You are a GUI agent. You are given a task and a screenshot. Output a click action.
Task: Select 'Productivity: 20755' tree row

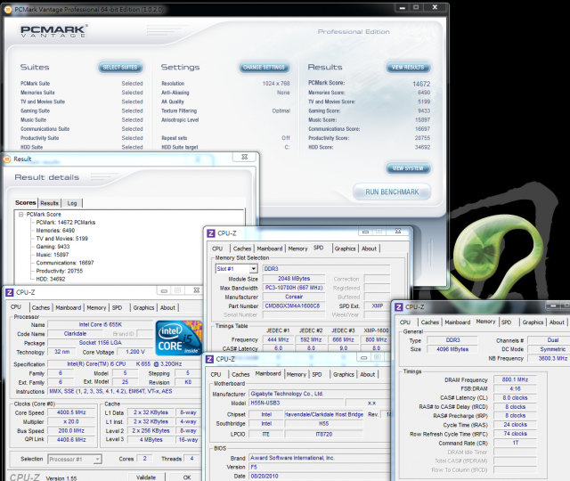[60, 271]
